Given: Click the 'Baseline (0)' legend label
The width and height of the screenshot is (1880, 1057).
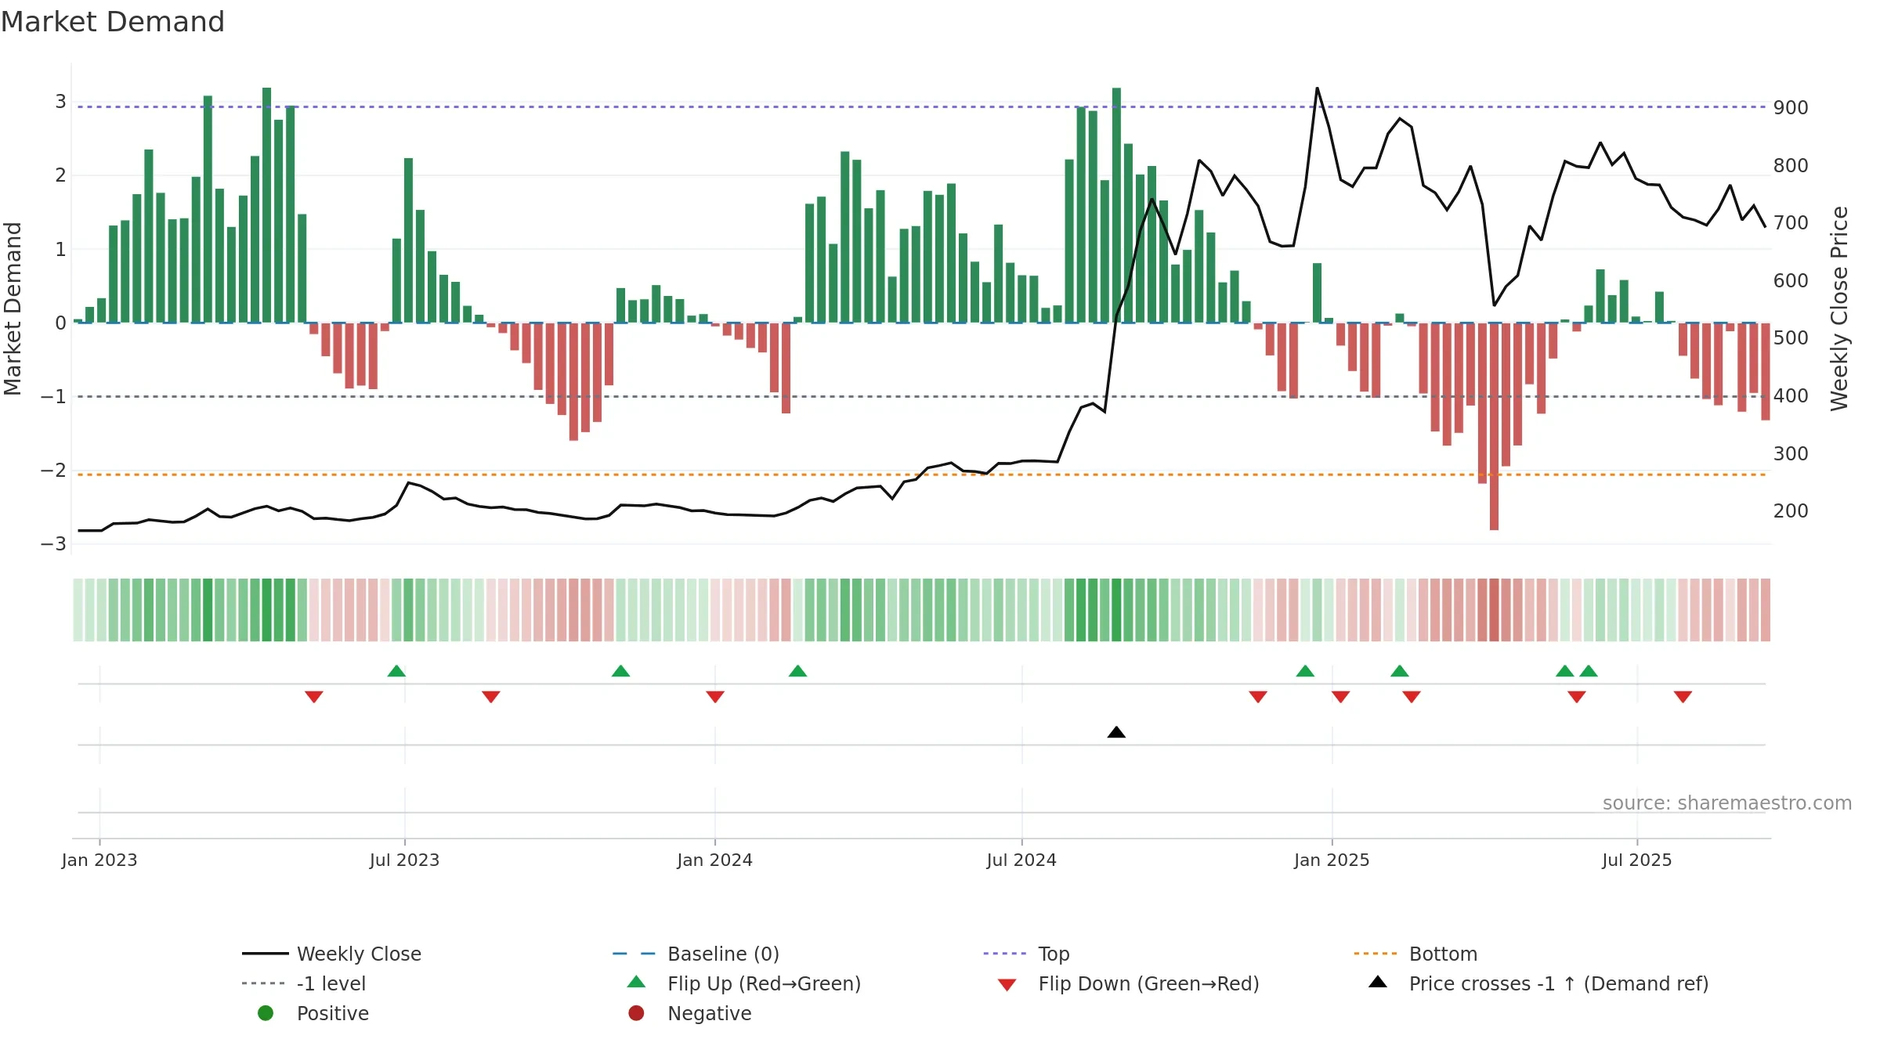Looking at the screenshot, I should (x=723, y=954).
